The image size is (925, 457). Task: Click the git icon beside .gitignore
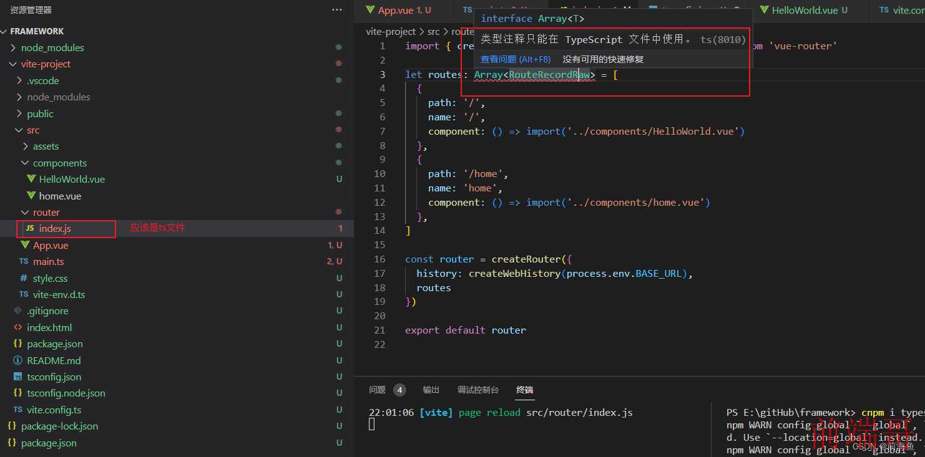click(x=17, y=310)
